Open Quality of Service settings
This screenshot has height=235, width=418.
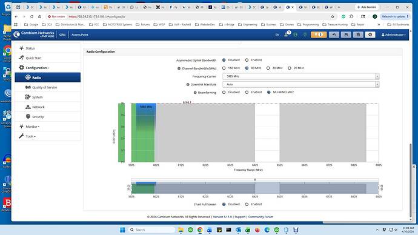click(x=48, y=87)
